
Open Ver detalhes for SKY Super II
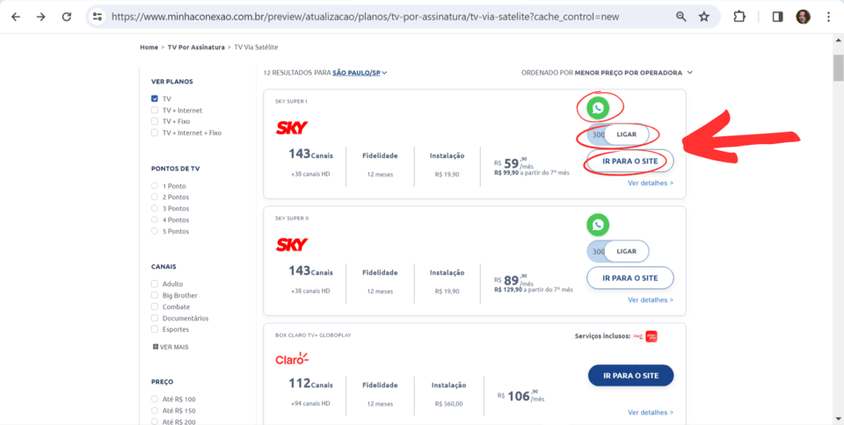651,299
